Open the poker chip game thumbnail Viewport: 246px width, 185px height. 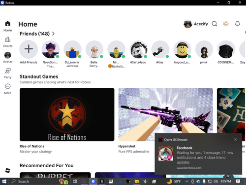[x=231, y=111]
